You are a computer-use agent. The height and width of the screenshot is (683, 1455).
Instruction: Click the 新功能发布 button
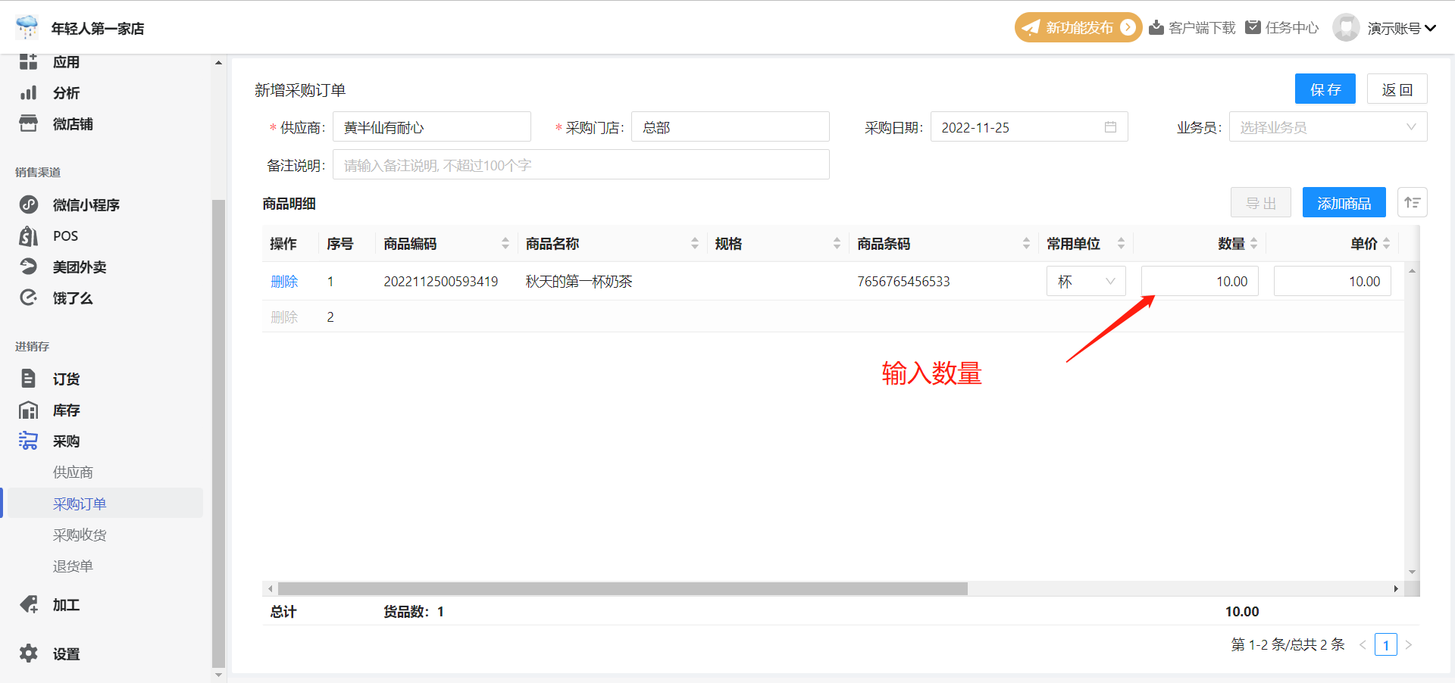[1078, 27]
